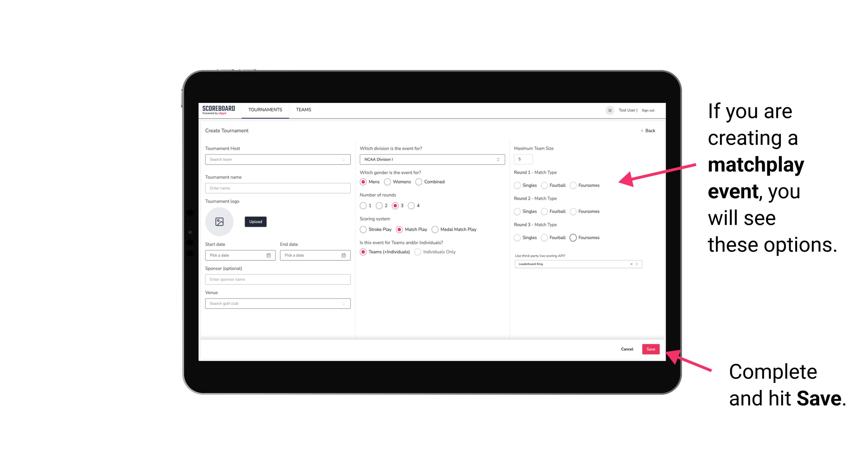Click the third-party API remove icon

[631, 263]
